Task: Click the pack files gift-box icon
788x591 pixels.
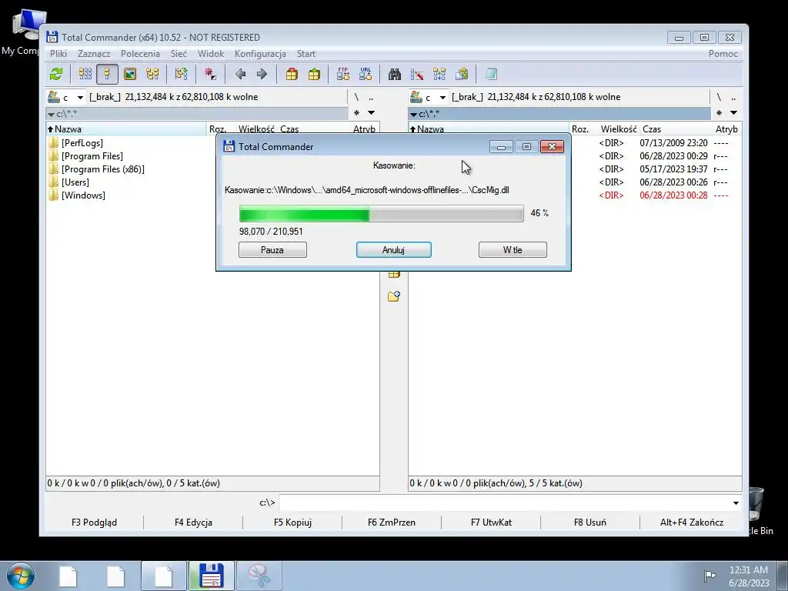Action: point(292,75)
